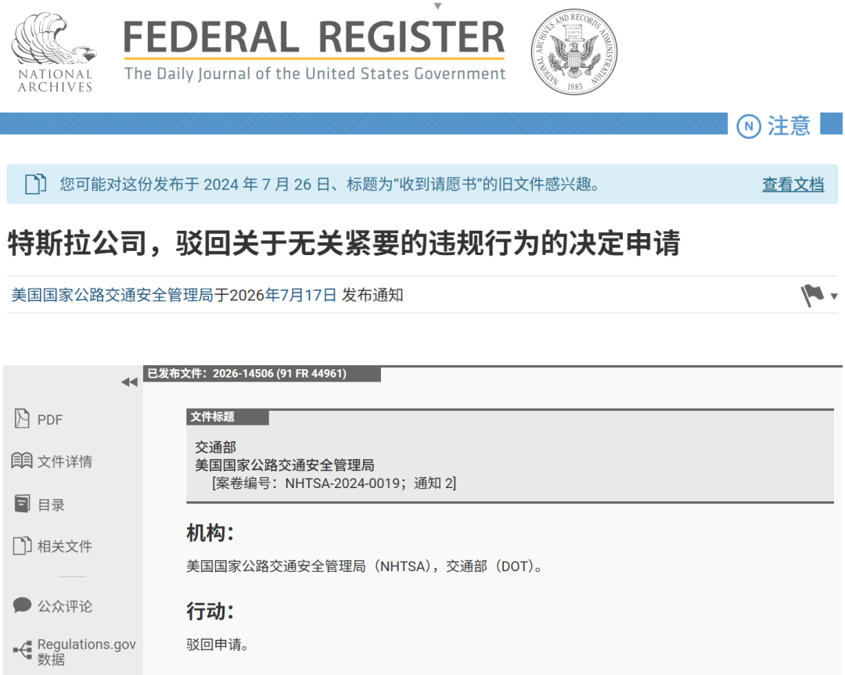Viewport: 845px width, 675px height.
Task: Click the 文件标题 heading tab
Action: [x=228, y=417]
